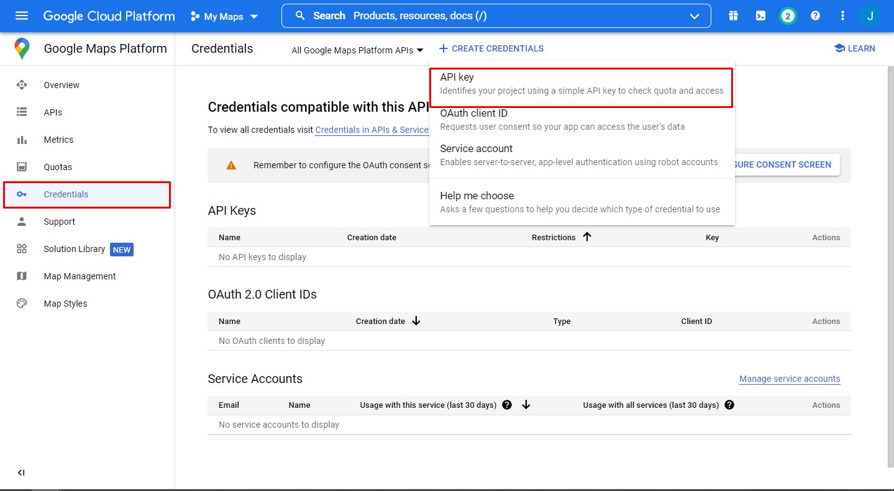Select API key from the menu

pos(582,84)
